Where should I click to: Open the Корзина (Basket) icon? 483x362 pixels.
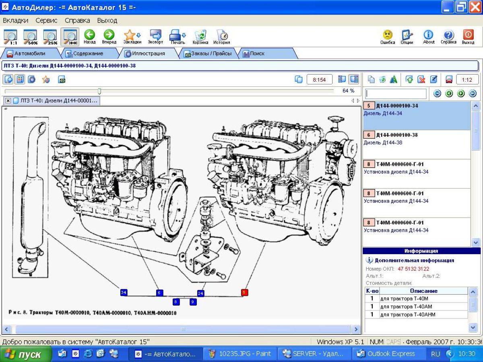200,35
